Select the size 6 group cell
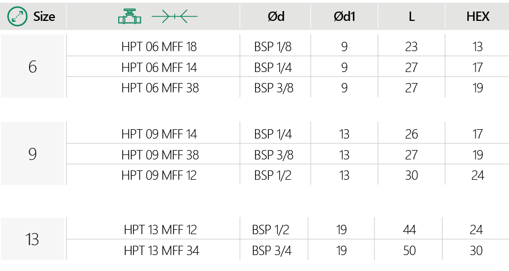 pyautogui.click(x=33, y=67)
